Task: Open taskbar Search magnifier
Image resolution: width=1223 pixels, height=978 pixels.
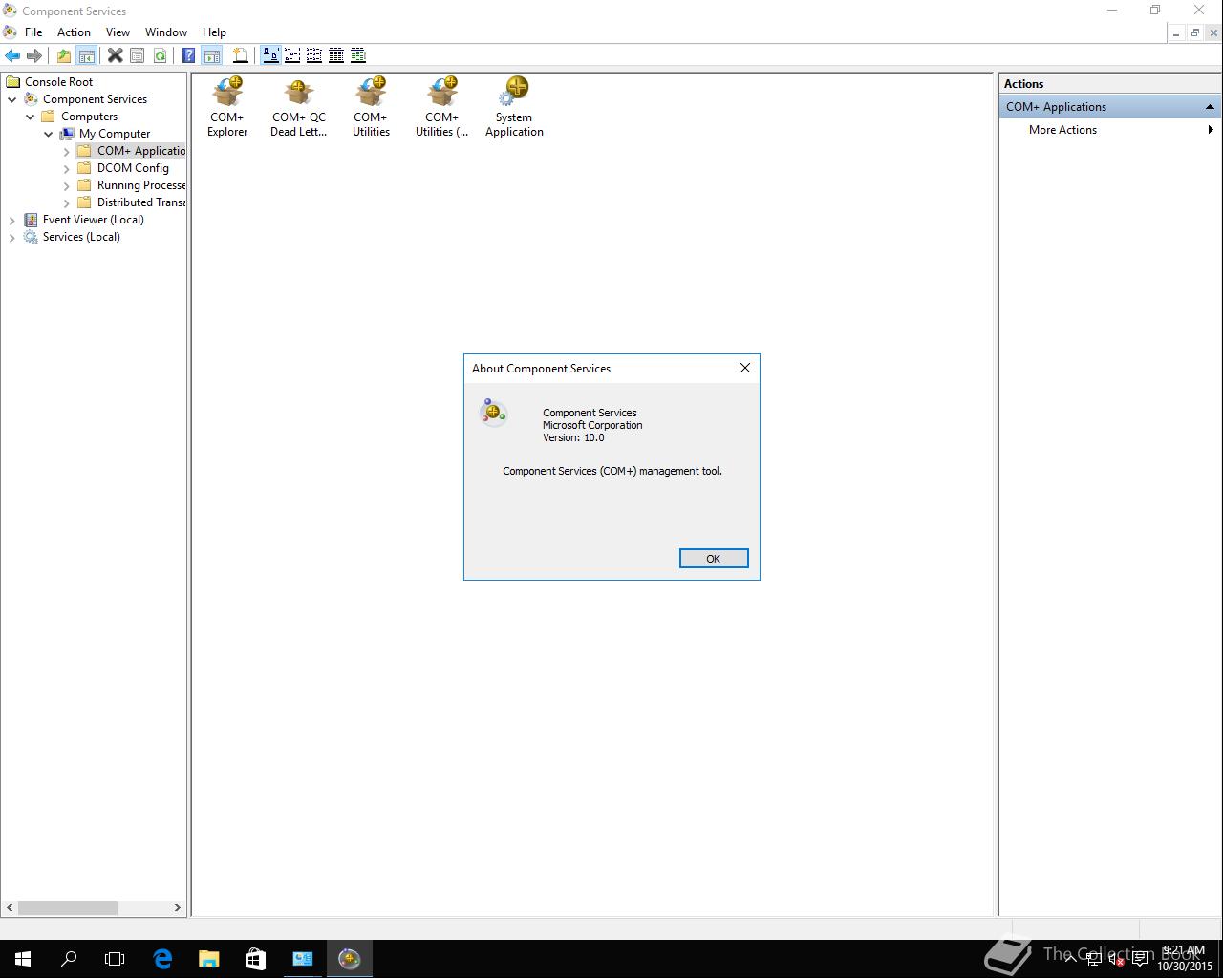Action: pos(69,958)
